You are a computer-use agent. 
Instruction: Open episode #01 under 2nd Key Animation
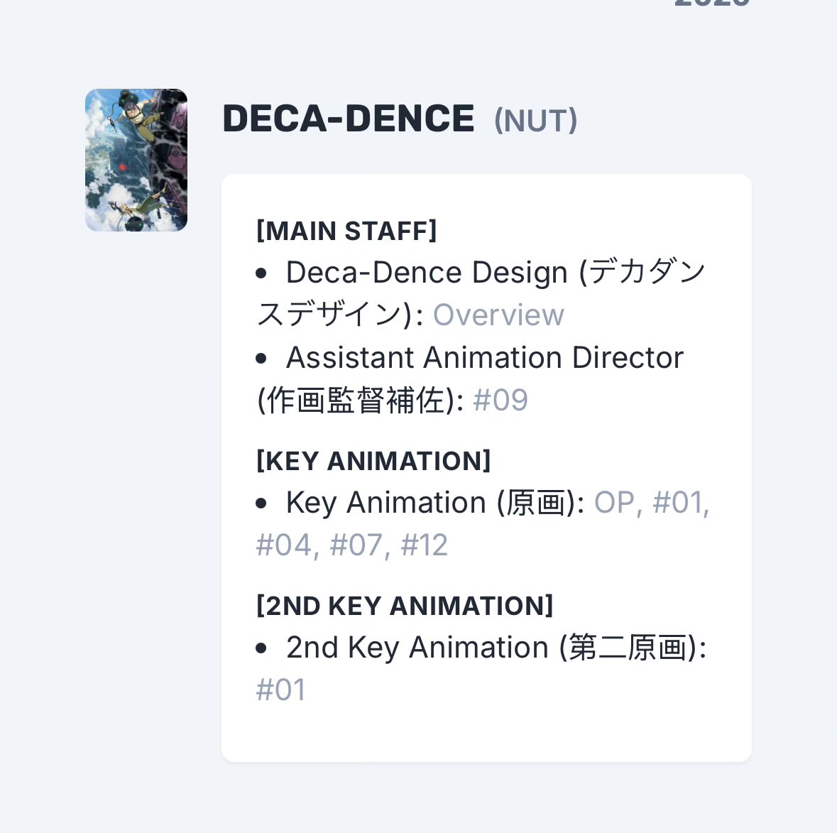point(281,690)
